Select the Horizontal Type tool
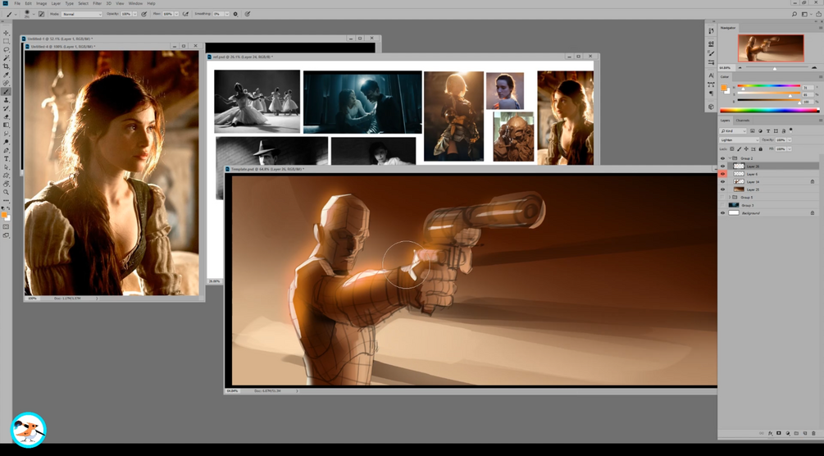 pyautogui.click(x=7, y=159)
